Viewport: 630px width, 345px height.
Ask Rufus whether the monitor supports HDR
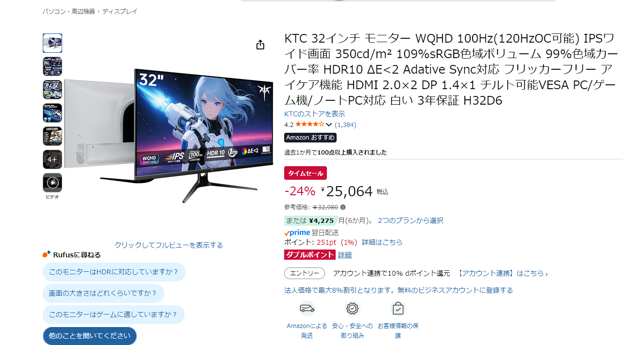click(x=114, y=272)
